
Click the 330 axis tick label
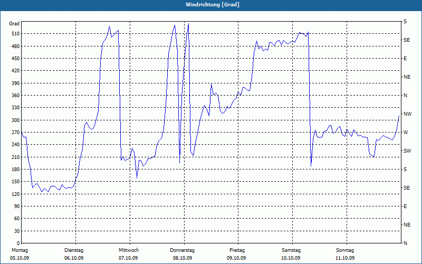pos(15,108)
